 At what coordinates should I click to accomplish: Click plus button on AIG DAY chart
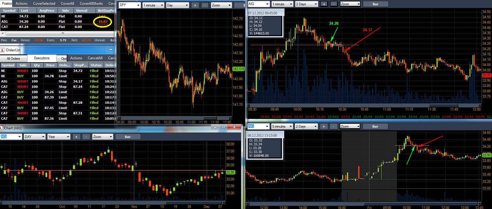(x=76, y=137)
